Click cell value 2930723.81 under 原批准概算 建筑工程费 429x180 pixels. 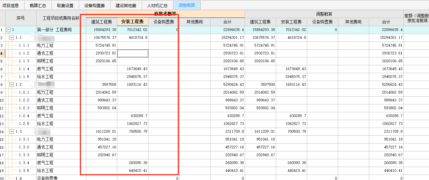(106, 53)
